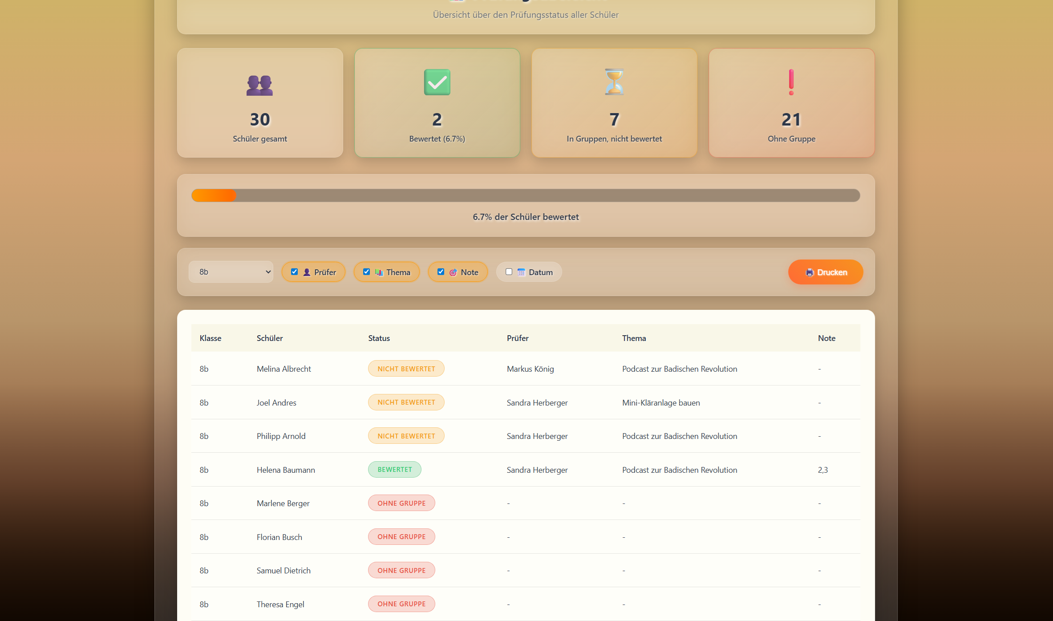1053x621 pixels.
Task: Click the orange progress bar
Action: (x=214, y=195)
